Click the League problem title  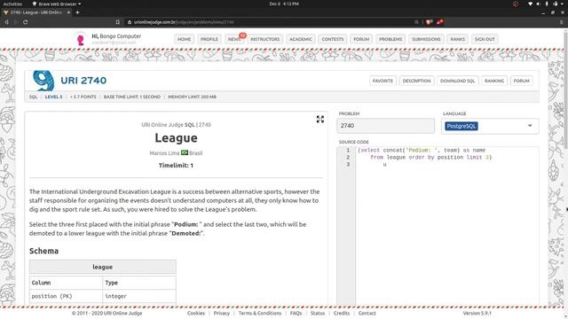click(176, 138)
